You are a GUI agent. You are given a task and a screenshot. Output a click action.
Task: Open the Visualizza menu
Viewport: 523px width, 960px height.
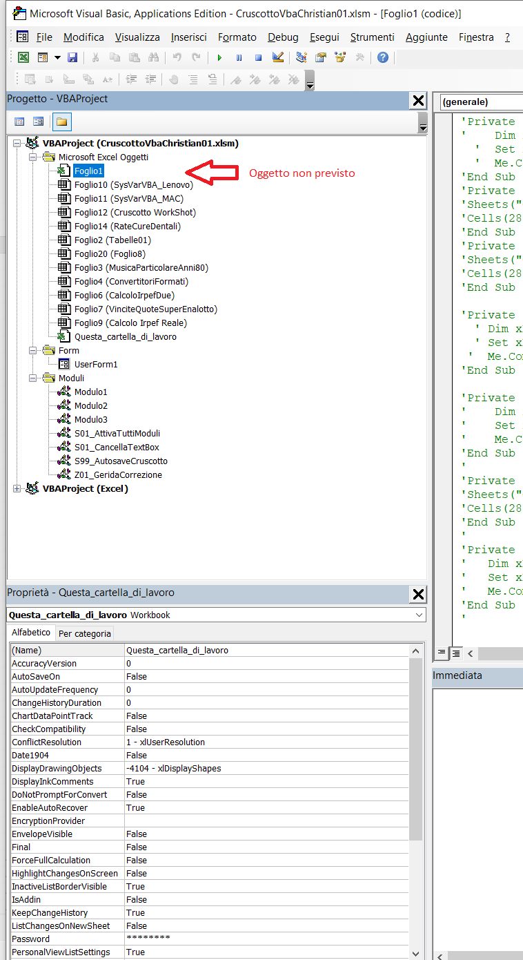[137, 37]
